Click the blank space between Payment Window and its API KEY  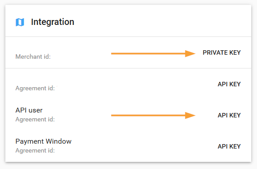click(144, 146)
